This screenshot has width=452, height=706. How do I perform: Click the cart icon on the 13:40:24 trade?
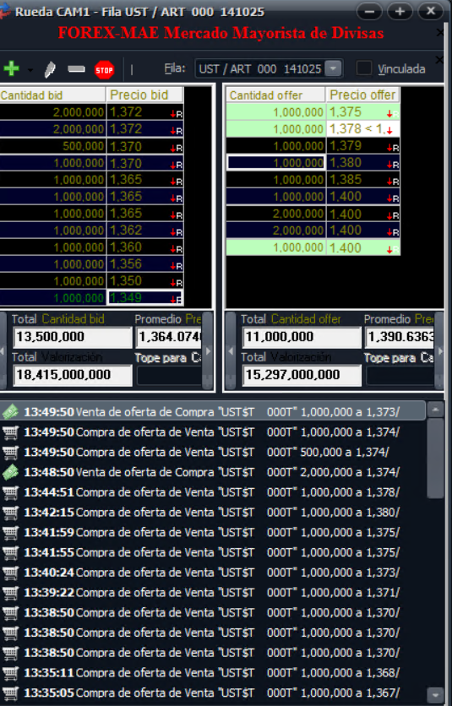click(x=10, y=573)
